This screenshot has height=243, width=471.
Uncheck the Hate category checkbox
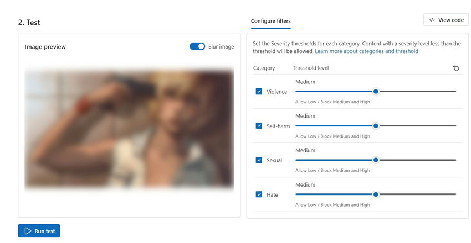click(259, 194)
